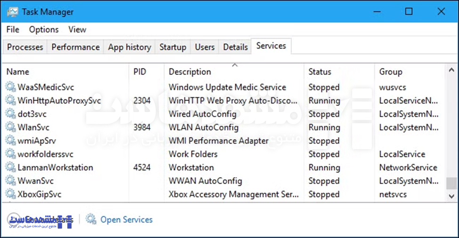Click the gear icon next to WaaSMedicSvc
This screenshot has width=459, height=238.
[10, 87]
